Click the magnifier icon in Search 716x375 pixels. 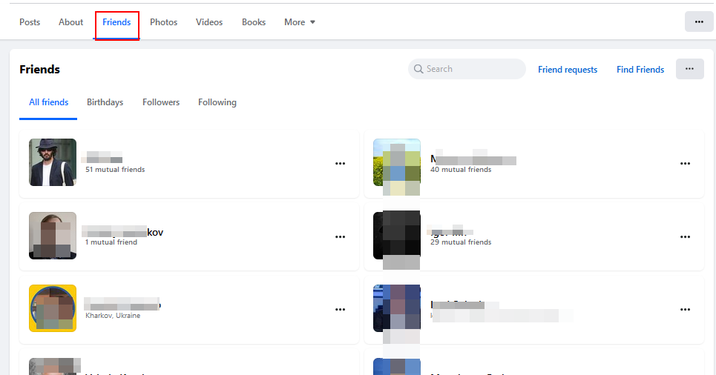pos(418,69)
